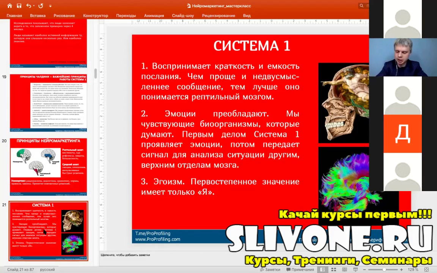Image resolution: width=437 pixels, height=273 pixels.
Task: Open the undo history dropdown arrow
Action: (34, 6)
